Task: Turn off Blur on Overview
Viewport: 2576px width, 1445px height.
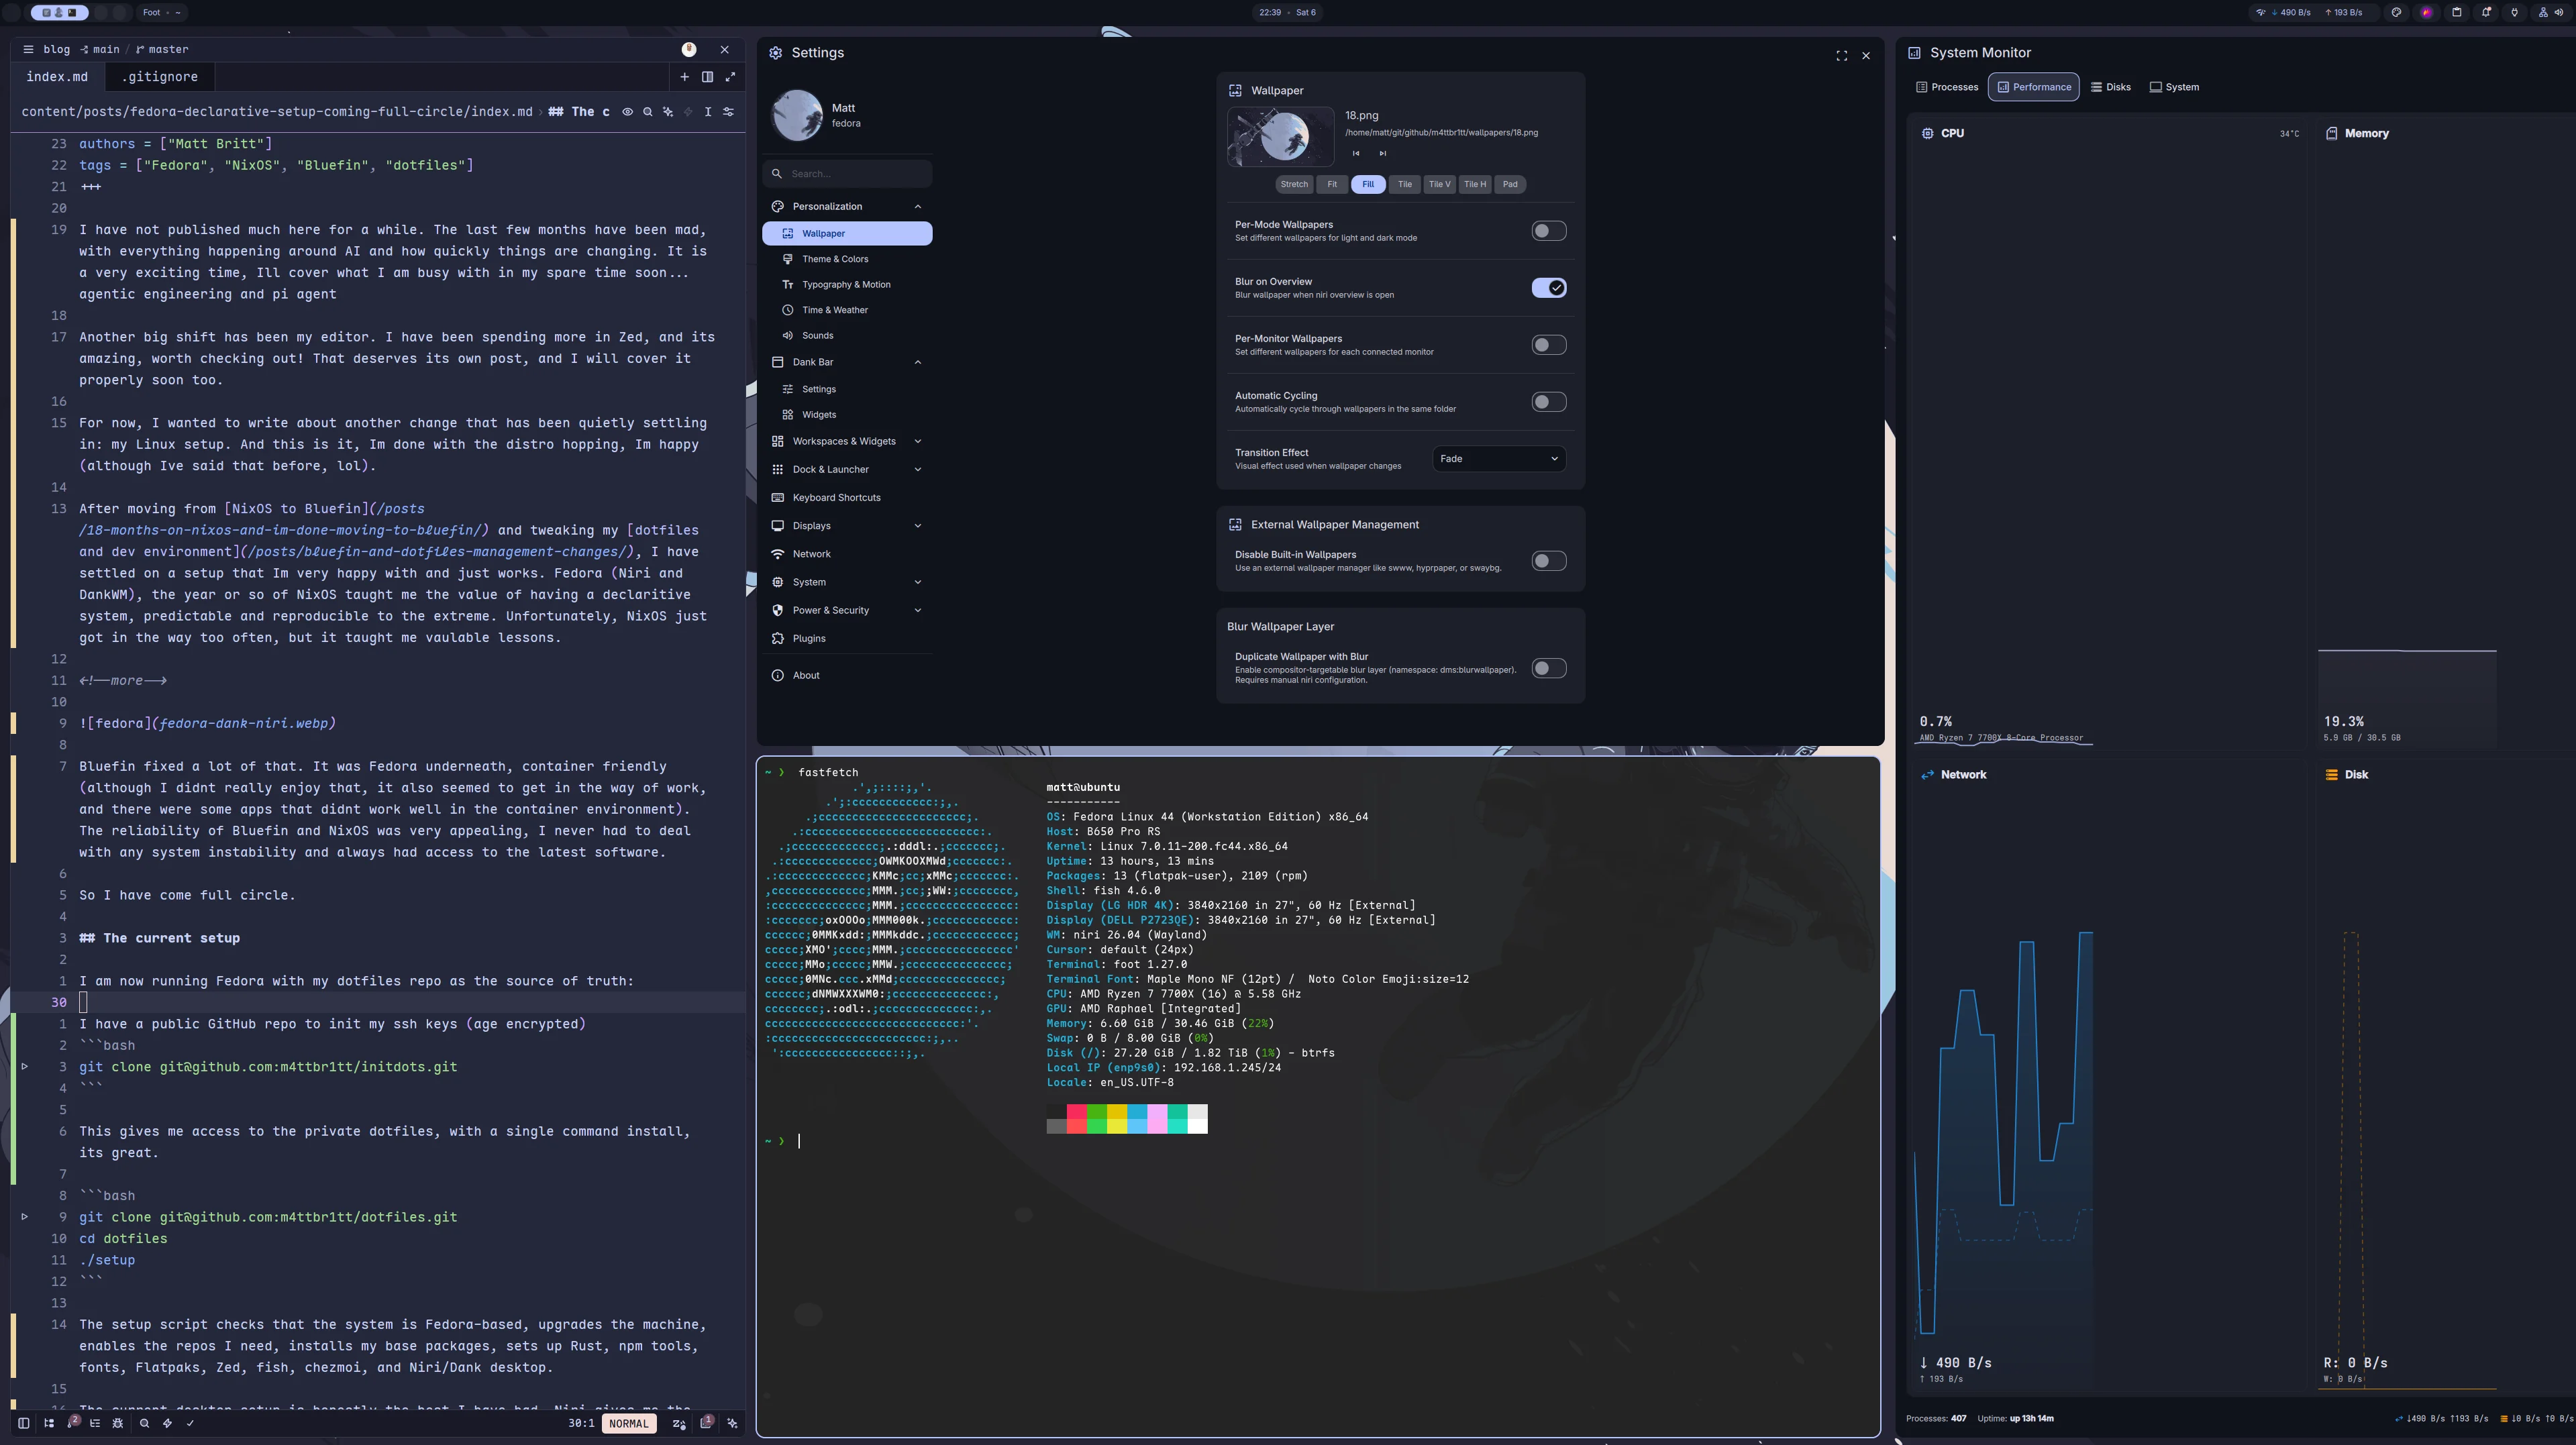Action: [x=1548, y=288]
